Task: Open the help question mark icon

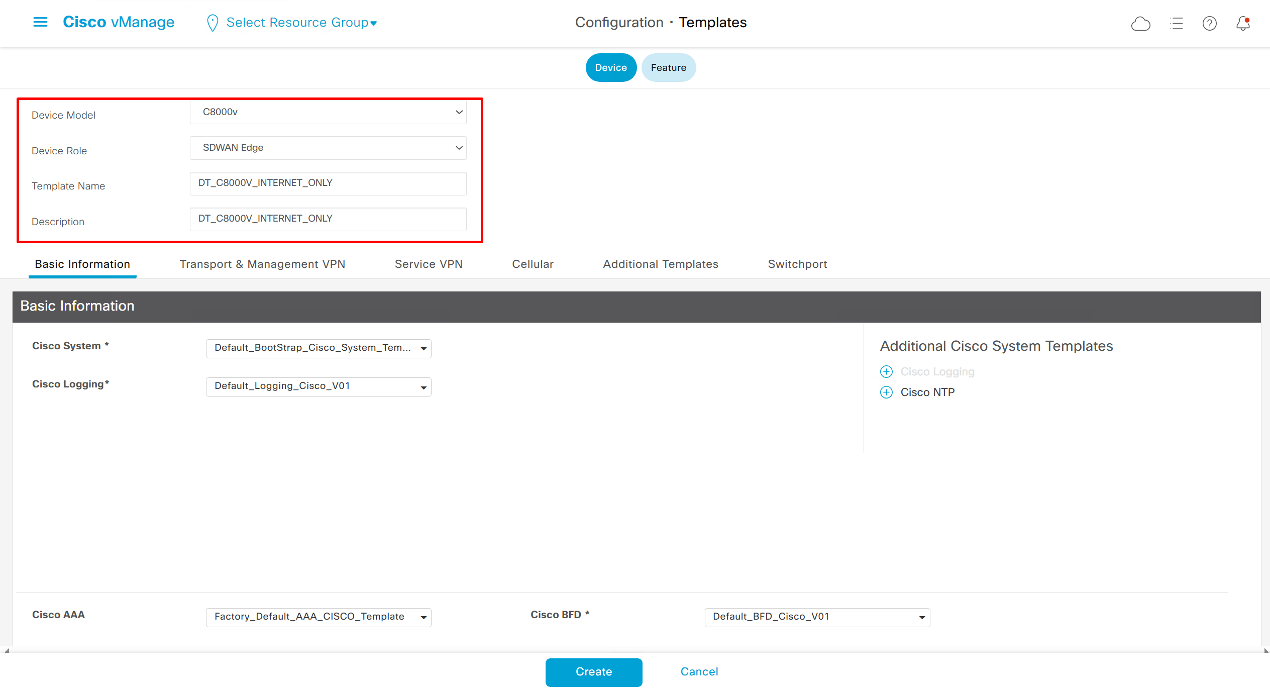Action: pos(1209,23)
